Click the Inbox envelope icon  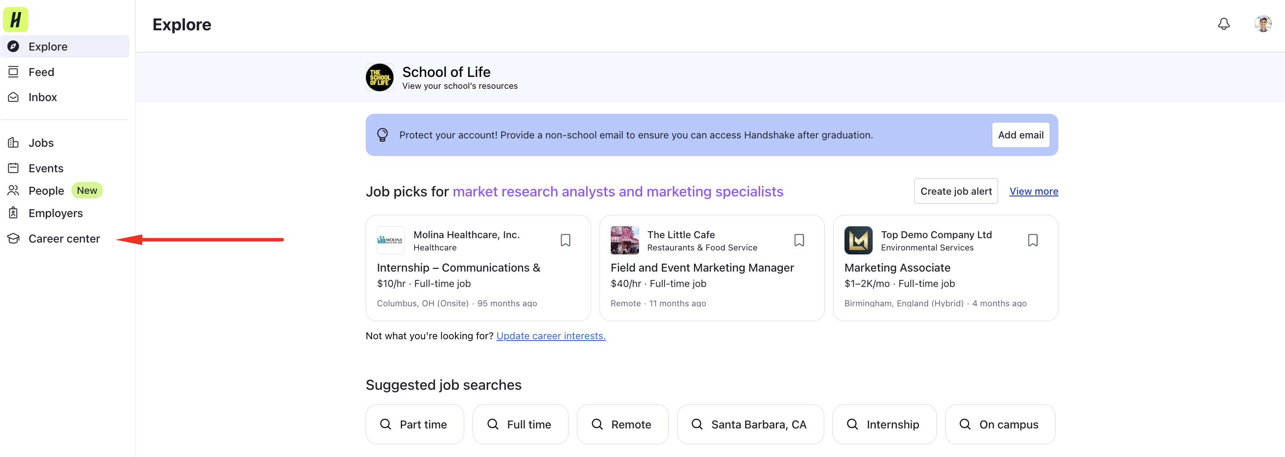coord(14,97)
